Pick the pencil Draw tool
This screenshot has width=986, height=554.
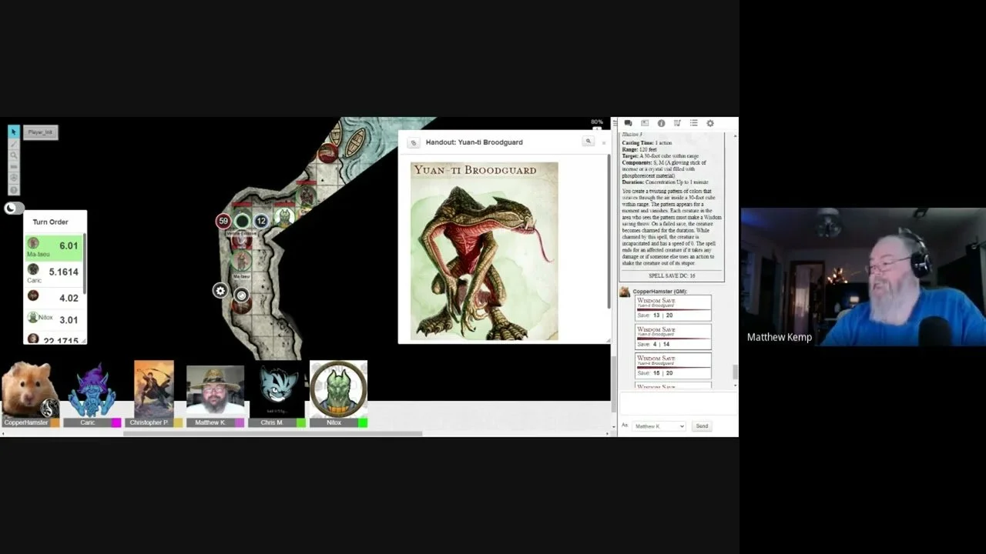click(14, 144)
